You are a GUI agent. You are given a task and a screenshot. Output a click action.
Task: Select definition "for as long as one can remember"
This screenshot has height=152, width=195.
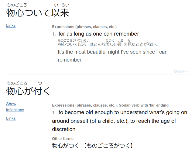point(99,34)
